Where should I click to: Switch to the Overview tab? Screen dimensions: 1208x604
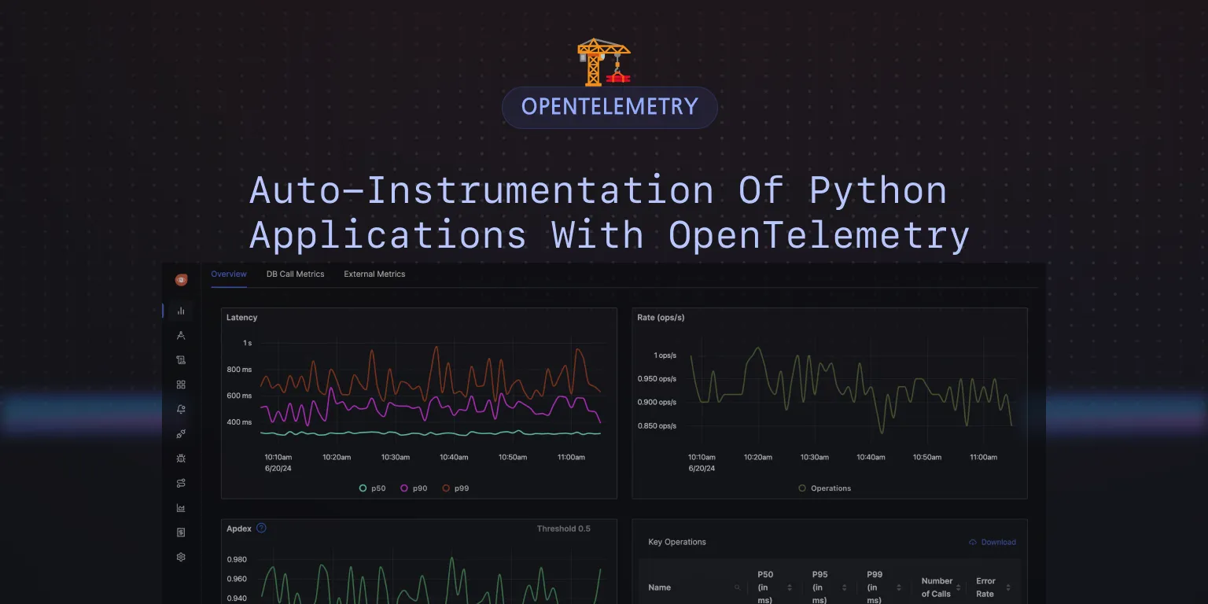coord(229,274)
